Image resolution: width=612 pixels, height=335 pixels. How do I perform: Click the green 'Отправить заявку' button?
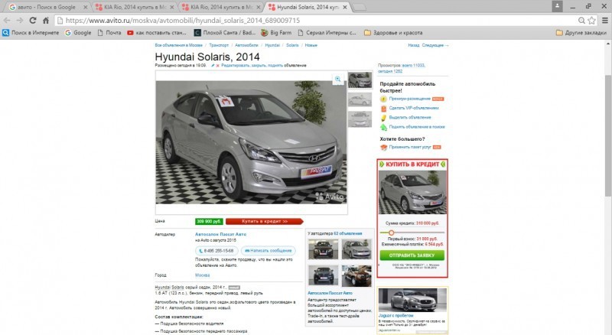(x=412, y=255)
